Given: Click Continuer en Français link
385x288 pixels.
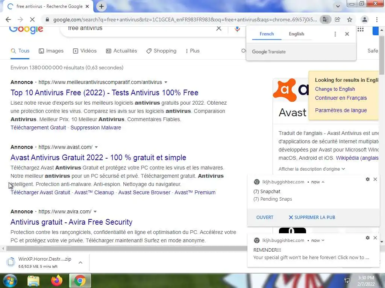Looking at the screenshot, I should pos(341,98).
